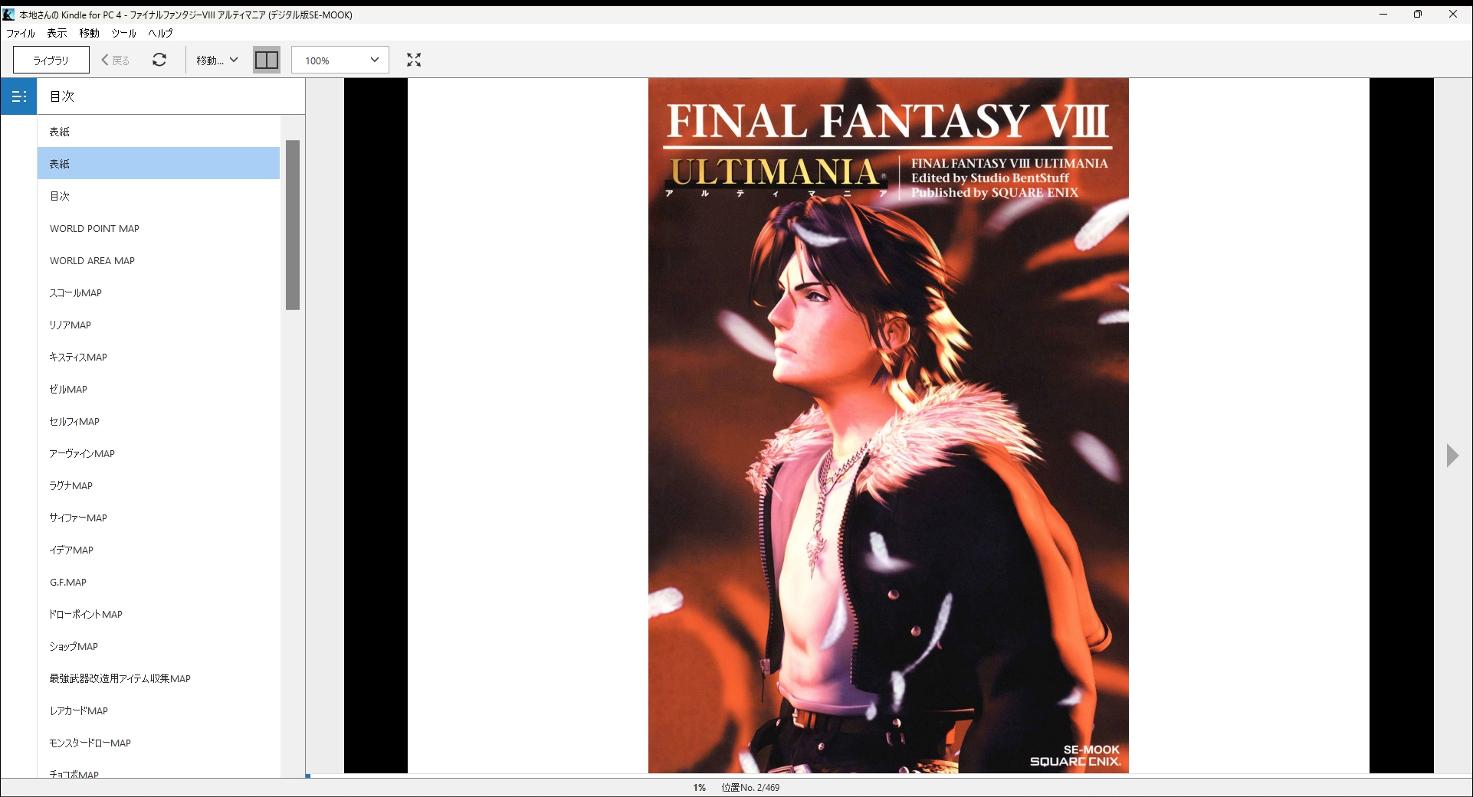Click the reading progress bar
The image size is (1473, 797).
coord(889,776)
